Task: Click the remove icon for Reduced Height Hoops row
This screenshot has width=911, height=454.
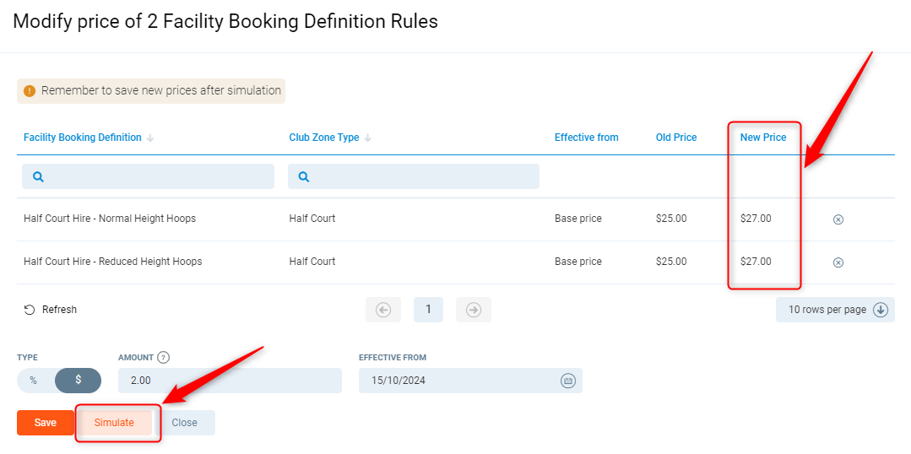Action: click(x=838, y=262)
